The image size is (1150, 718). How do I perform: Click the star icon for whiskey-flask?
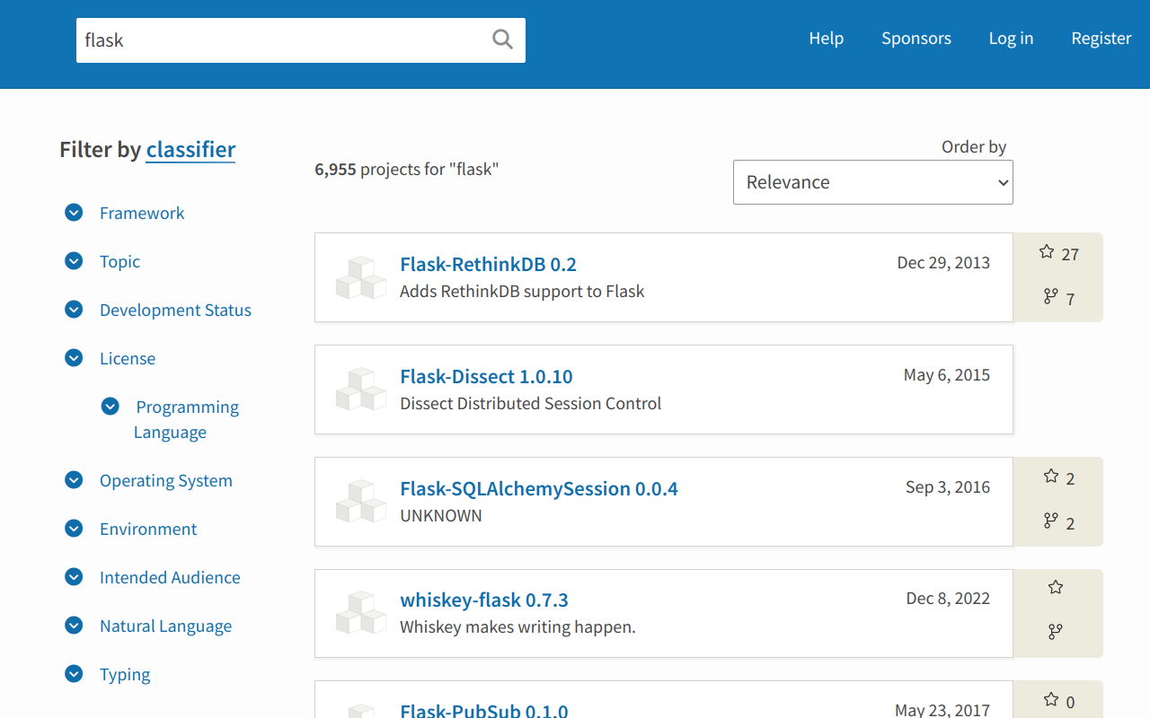(1056, 588)
